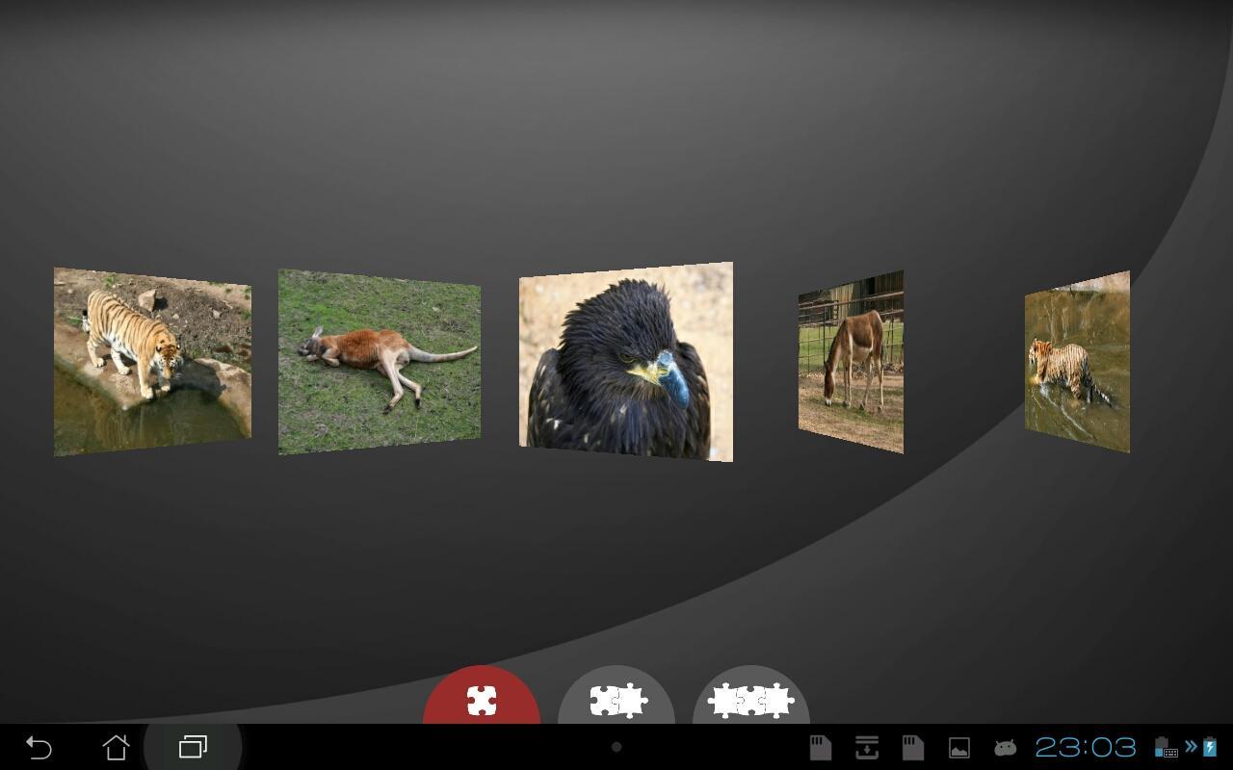This screenshot has width=1233, height=770.
Task: Tap the Home navigation icon
Action: [117, 746]
